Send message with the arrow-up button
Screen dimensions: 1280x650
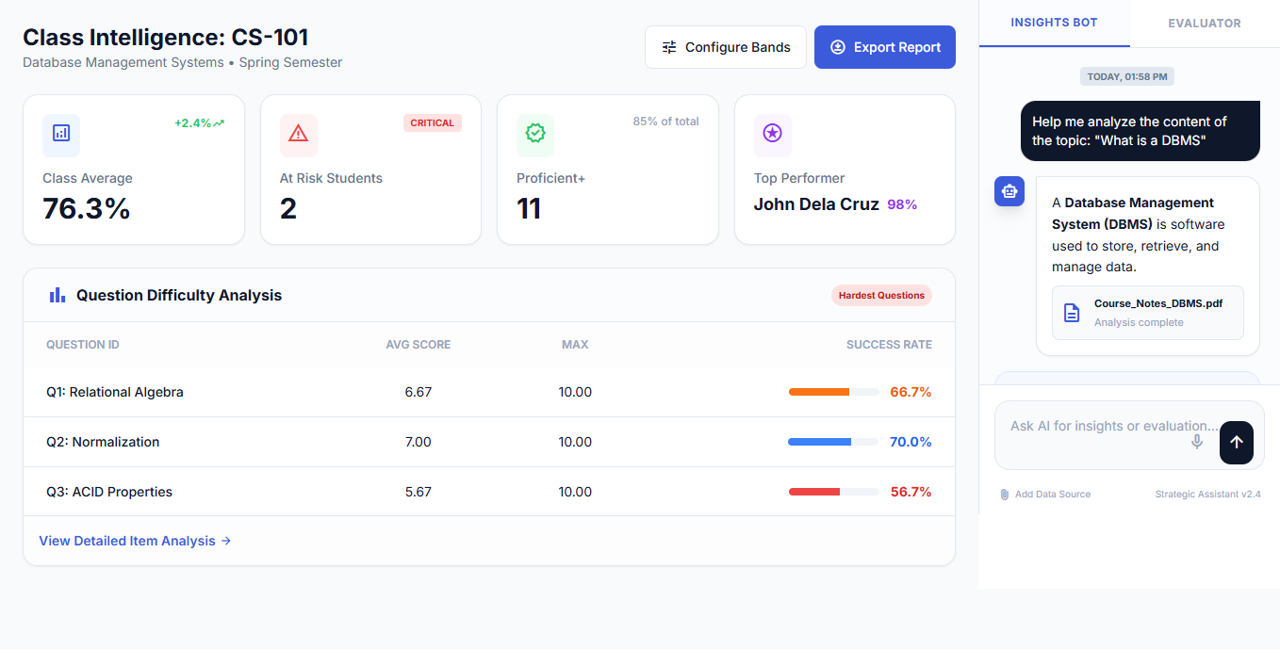[1236, 442]
